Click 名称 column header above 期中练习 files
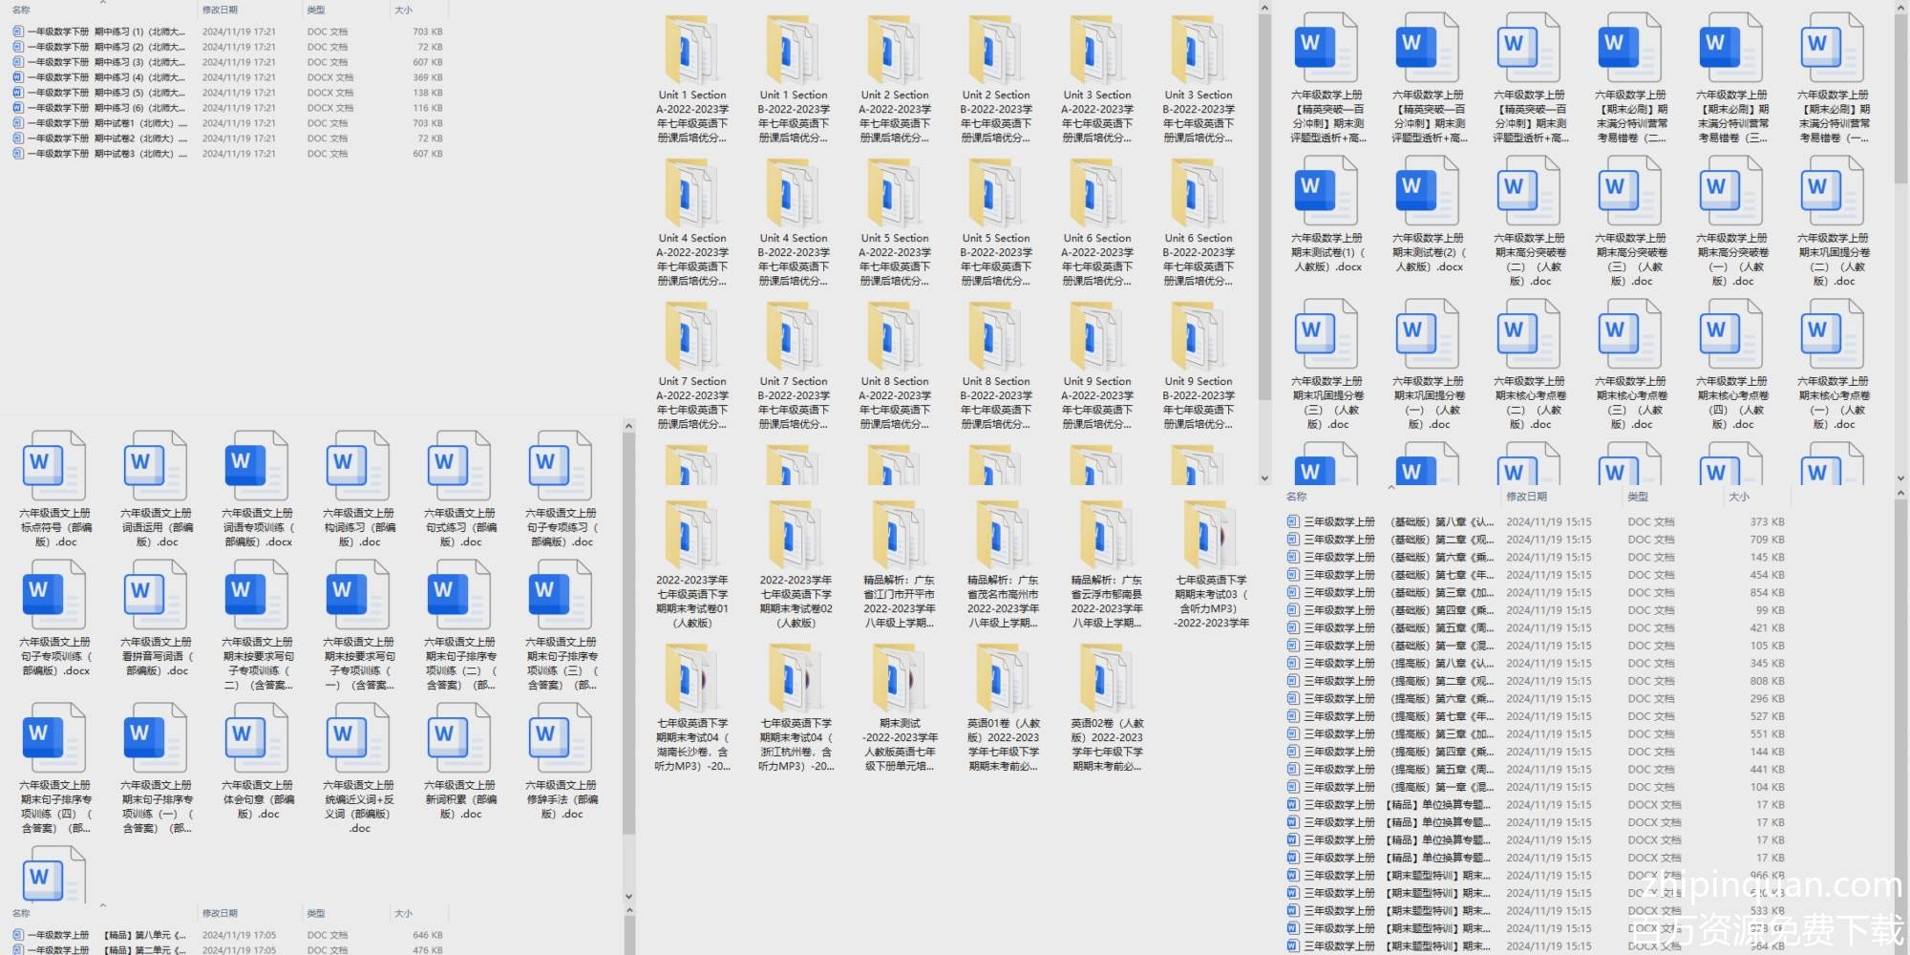 pos(21,10)
